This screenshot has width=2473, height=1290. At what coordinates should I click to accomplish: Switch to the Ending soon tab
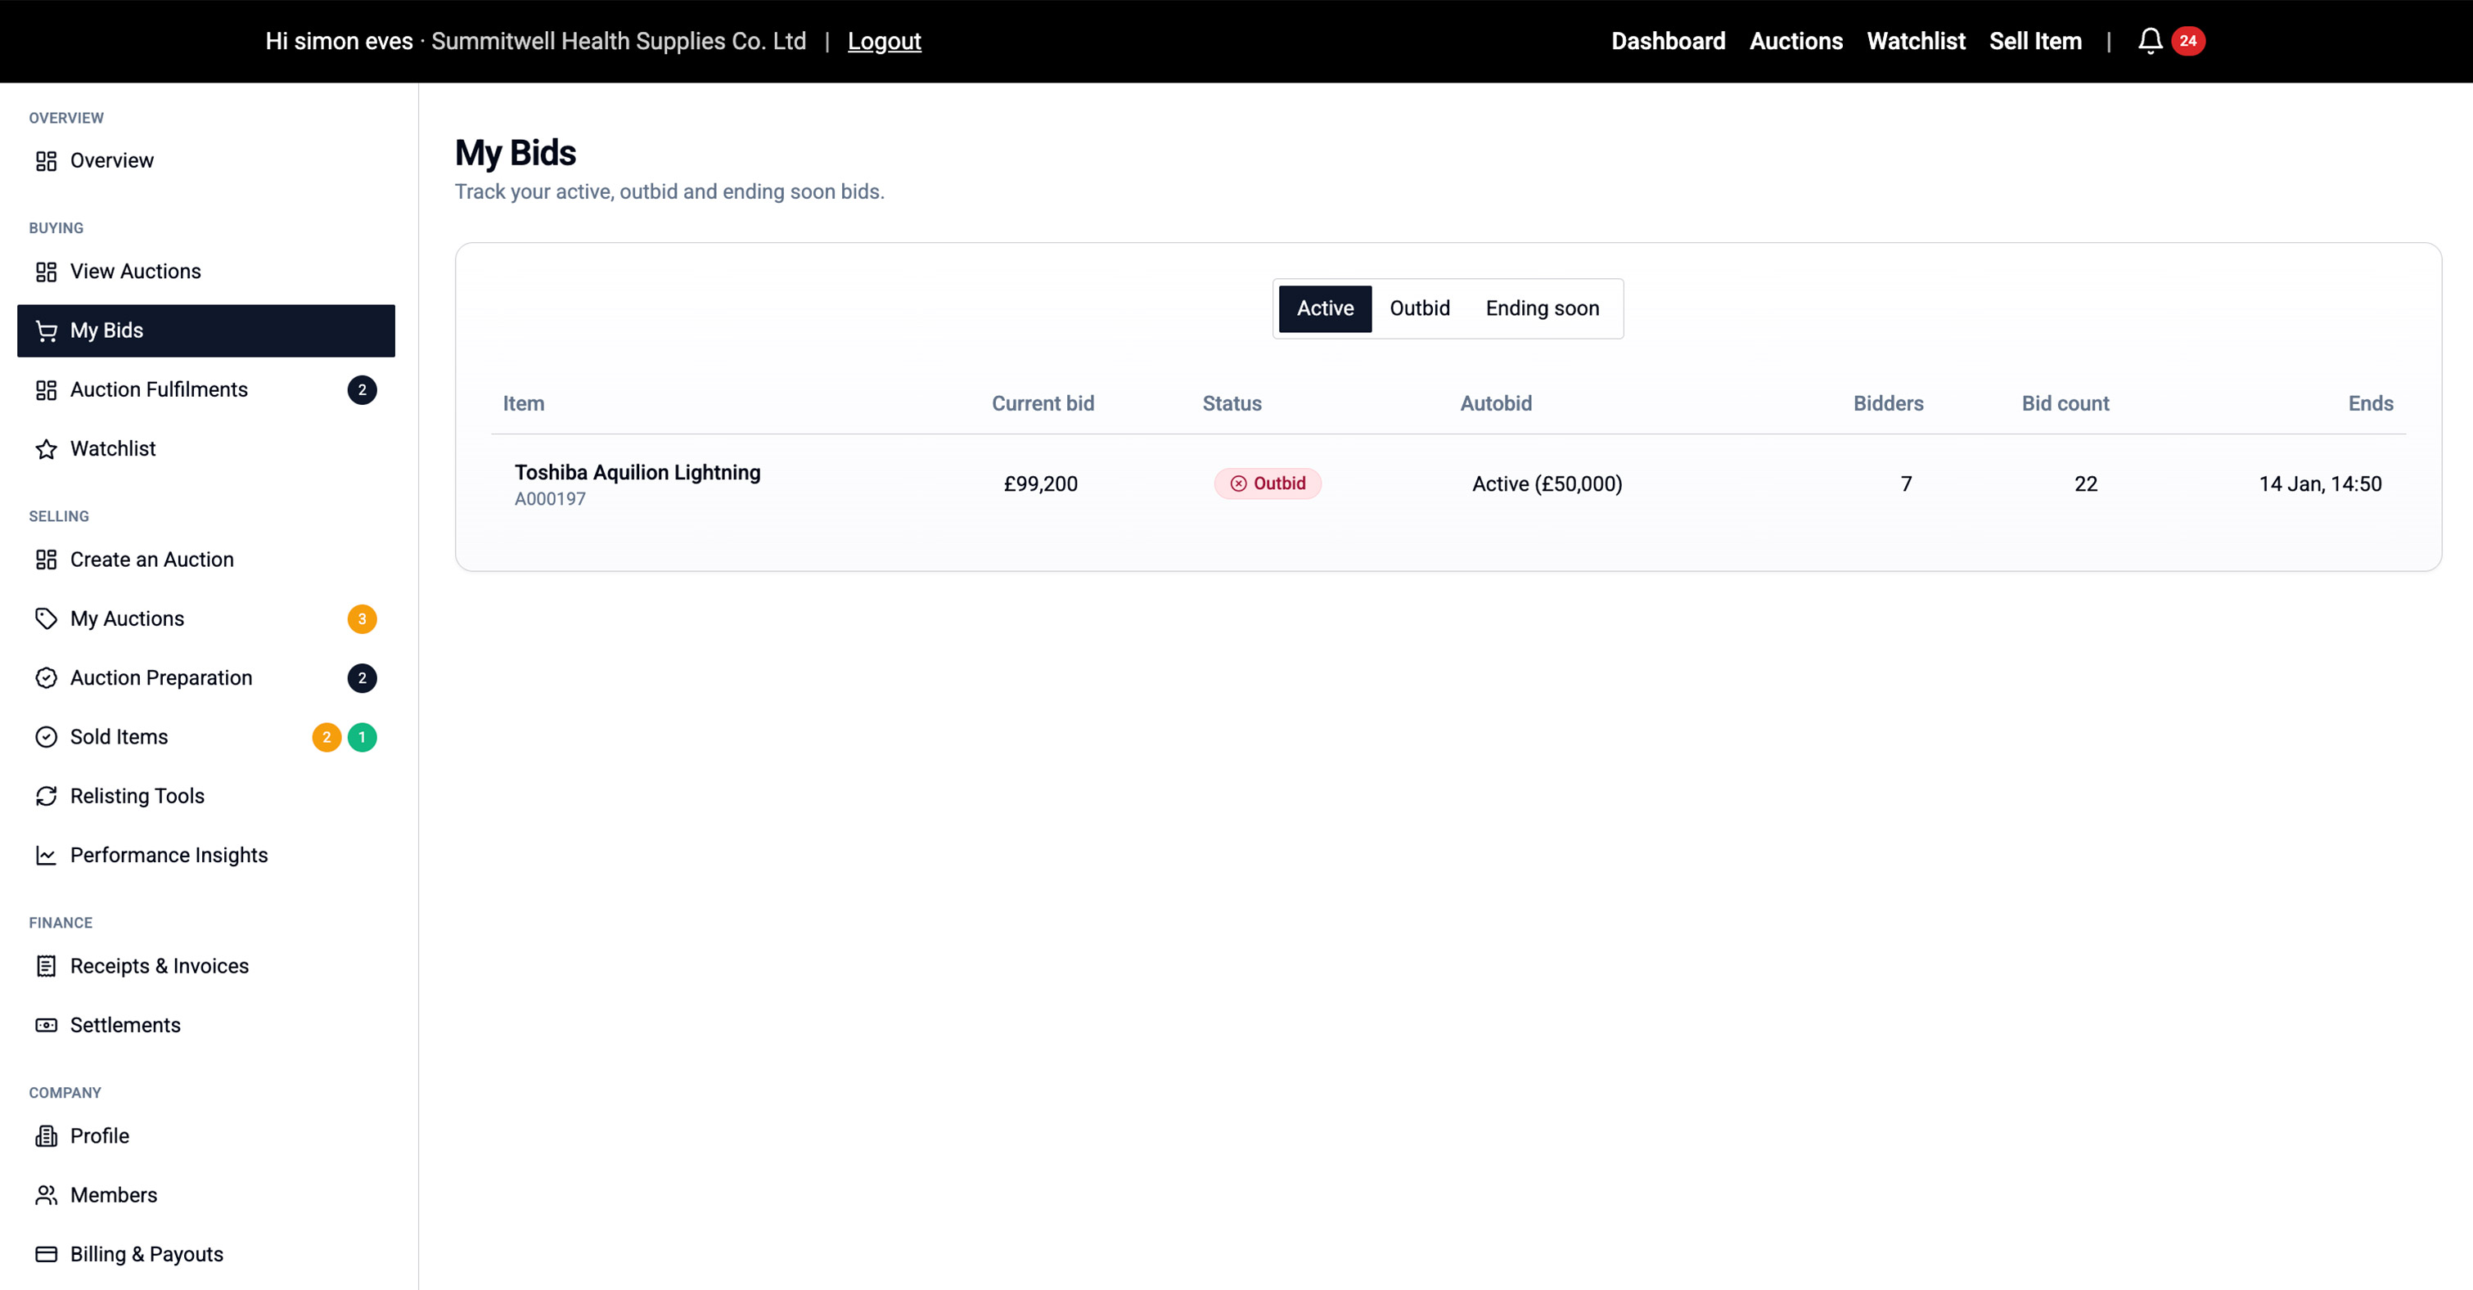(x=1542, y=308)
